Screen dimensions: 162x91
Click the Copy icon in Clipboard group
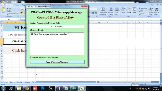tap(8, 11)
